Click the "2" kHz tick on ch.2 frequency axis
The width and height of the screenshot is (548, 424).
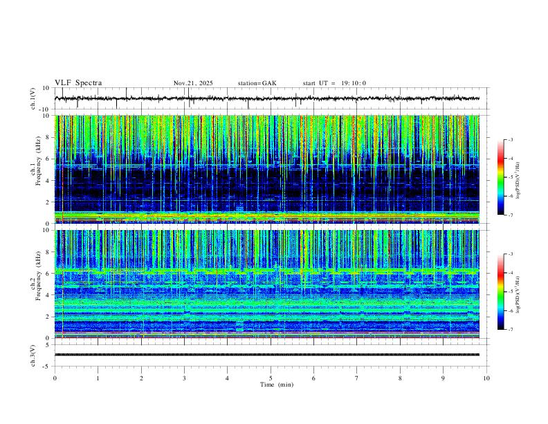click(48, 317)
